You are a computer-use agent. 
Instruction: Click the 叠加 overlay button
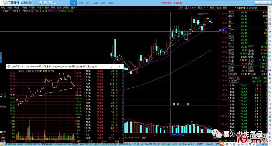click(187, 8)
